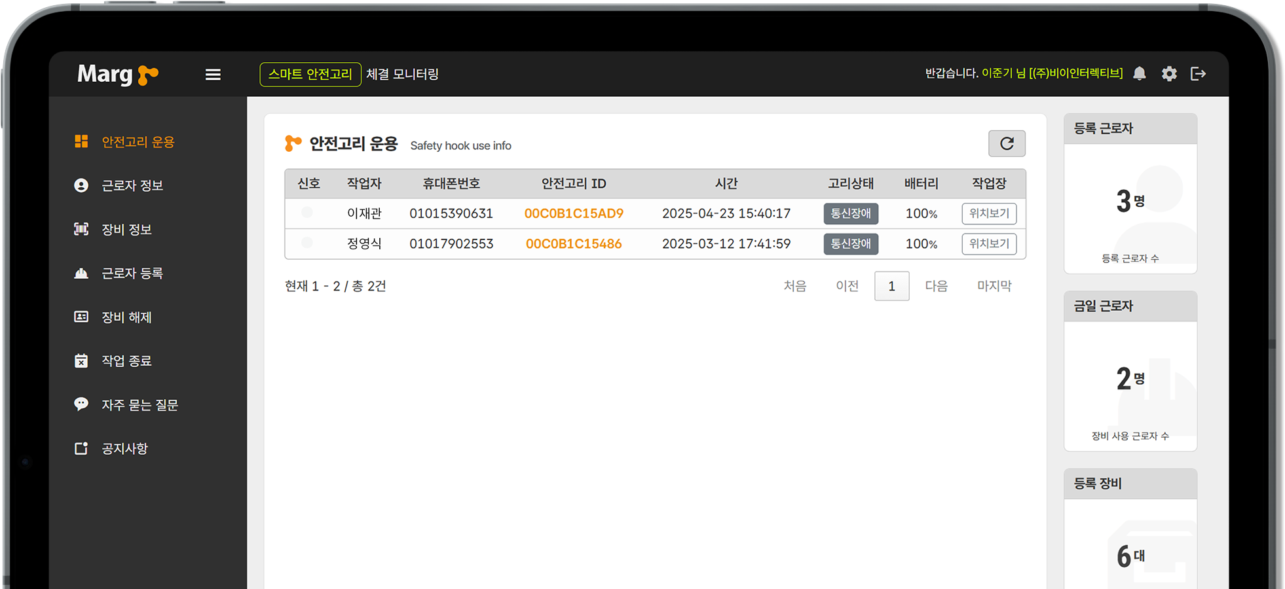Image resolution: width=1285 pixels, height=589 pixels.
Task: Click the 고리상태 column header
Action: click(851, 184)
